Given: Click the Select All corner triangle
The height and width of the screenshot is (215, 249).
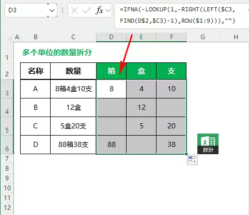Looking at the screenshot, I should point(9,38).
